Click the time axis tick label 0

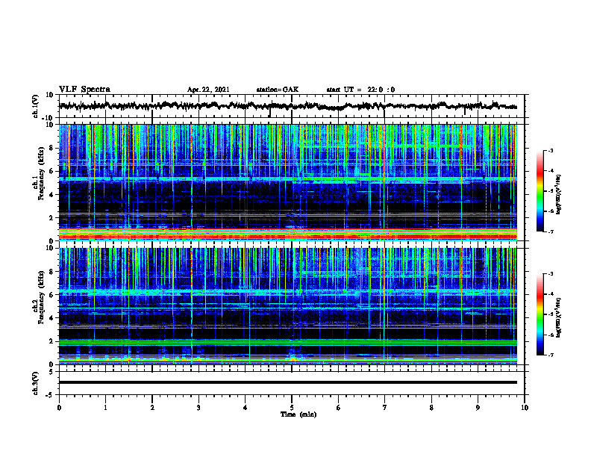pyautogui.click(x=59, y=408)
